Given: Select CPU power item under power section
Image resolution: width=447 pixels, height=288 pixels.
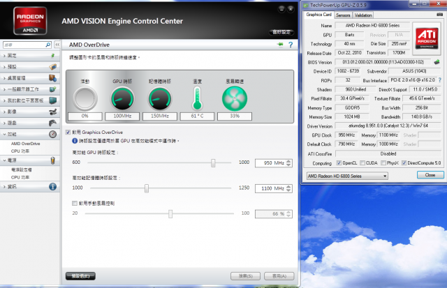Looking at the screenshot, I should click(20, 177).
